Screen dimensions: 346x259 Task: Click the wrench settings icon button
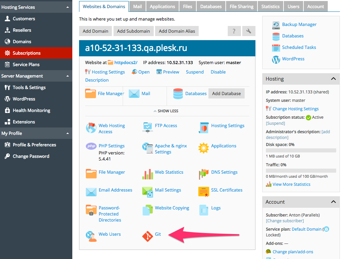[x=249, y=31]
